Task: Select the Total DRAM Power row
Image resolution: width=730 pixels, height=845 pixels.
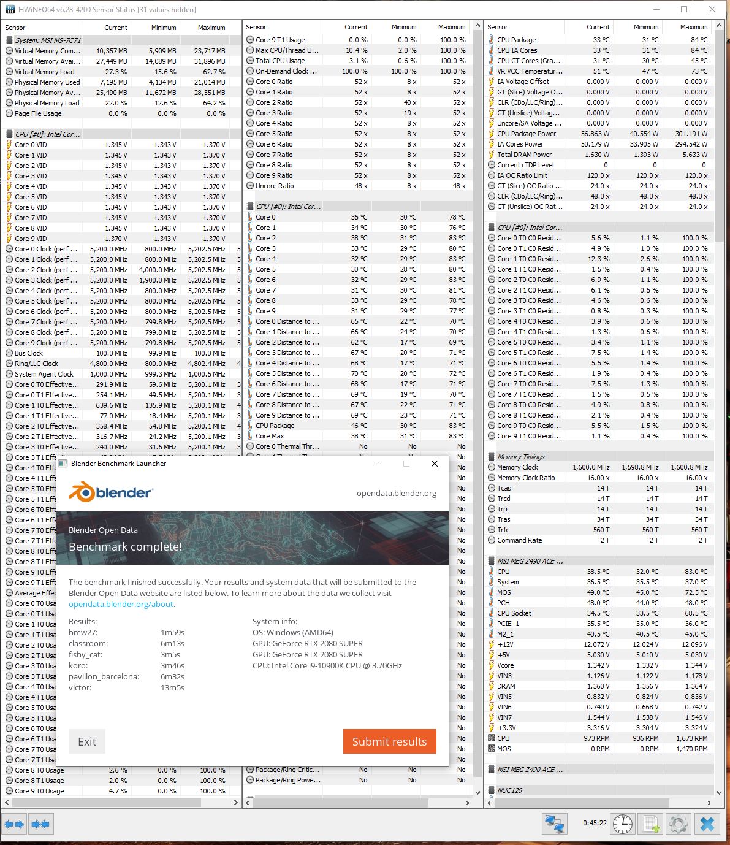Action: pyautogui.click(x=599, y=155)
